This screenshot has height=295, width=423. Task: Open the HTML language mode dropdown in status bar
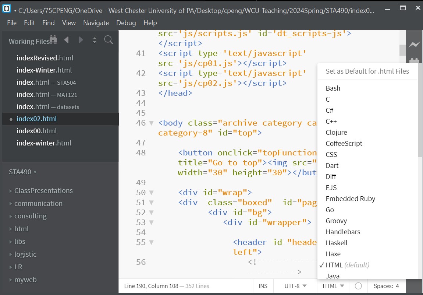pyautogui.click(x=333, y=286)
